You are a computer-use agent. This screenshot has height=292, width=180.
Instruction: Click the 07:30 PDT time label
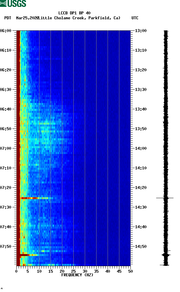pyautogui.click(x=6, y=207)
